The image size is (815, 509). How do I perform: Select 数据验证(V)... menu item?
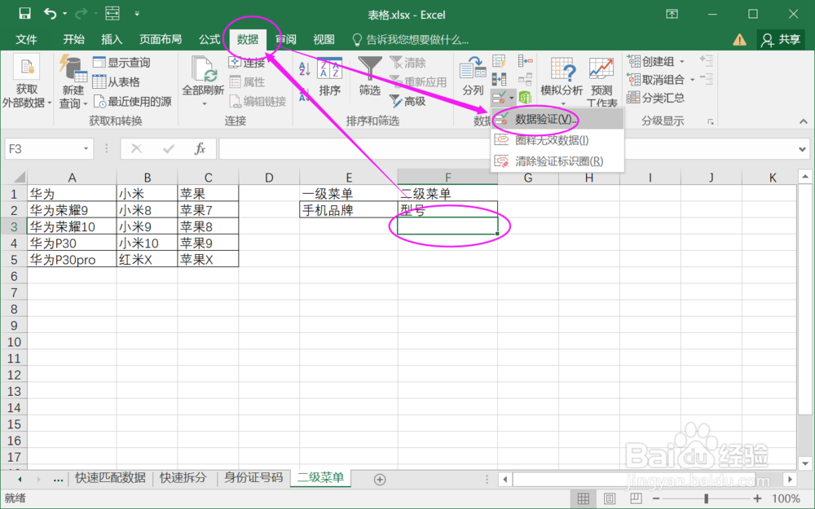pyautogui.click(x=557, y=119)
